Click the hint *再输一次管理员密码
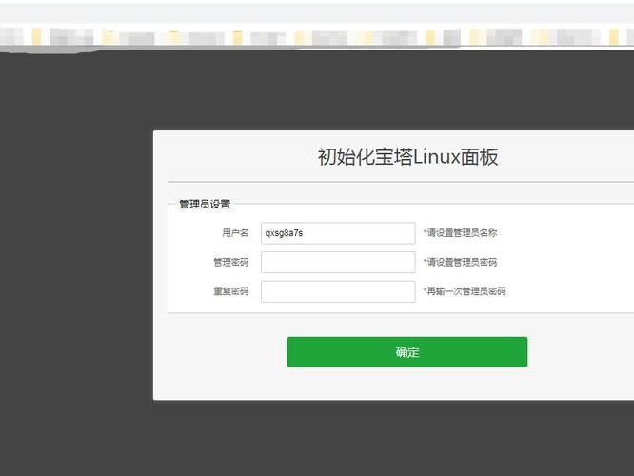This screenshot has height=476, width=634. pyautogui.click(x=465, y=291)
